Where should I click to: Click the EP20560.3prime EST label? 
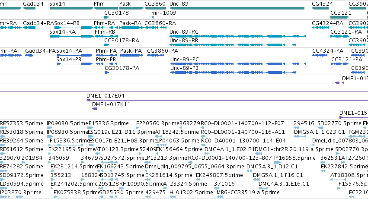tap(158, 123)
